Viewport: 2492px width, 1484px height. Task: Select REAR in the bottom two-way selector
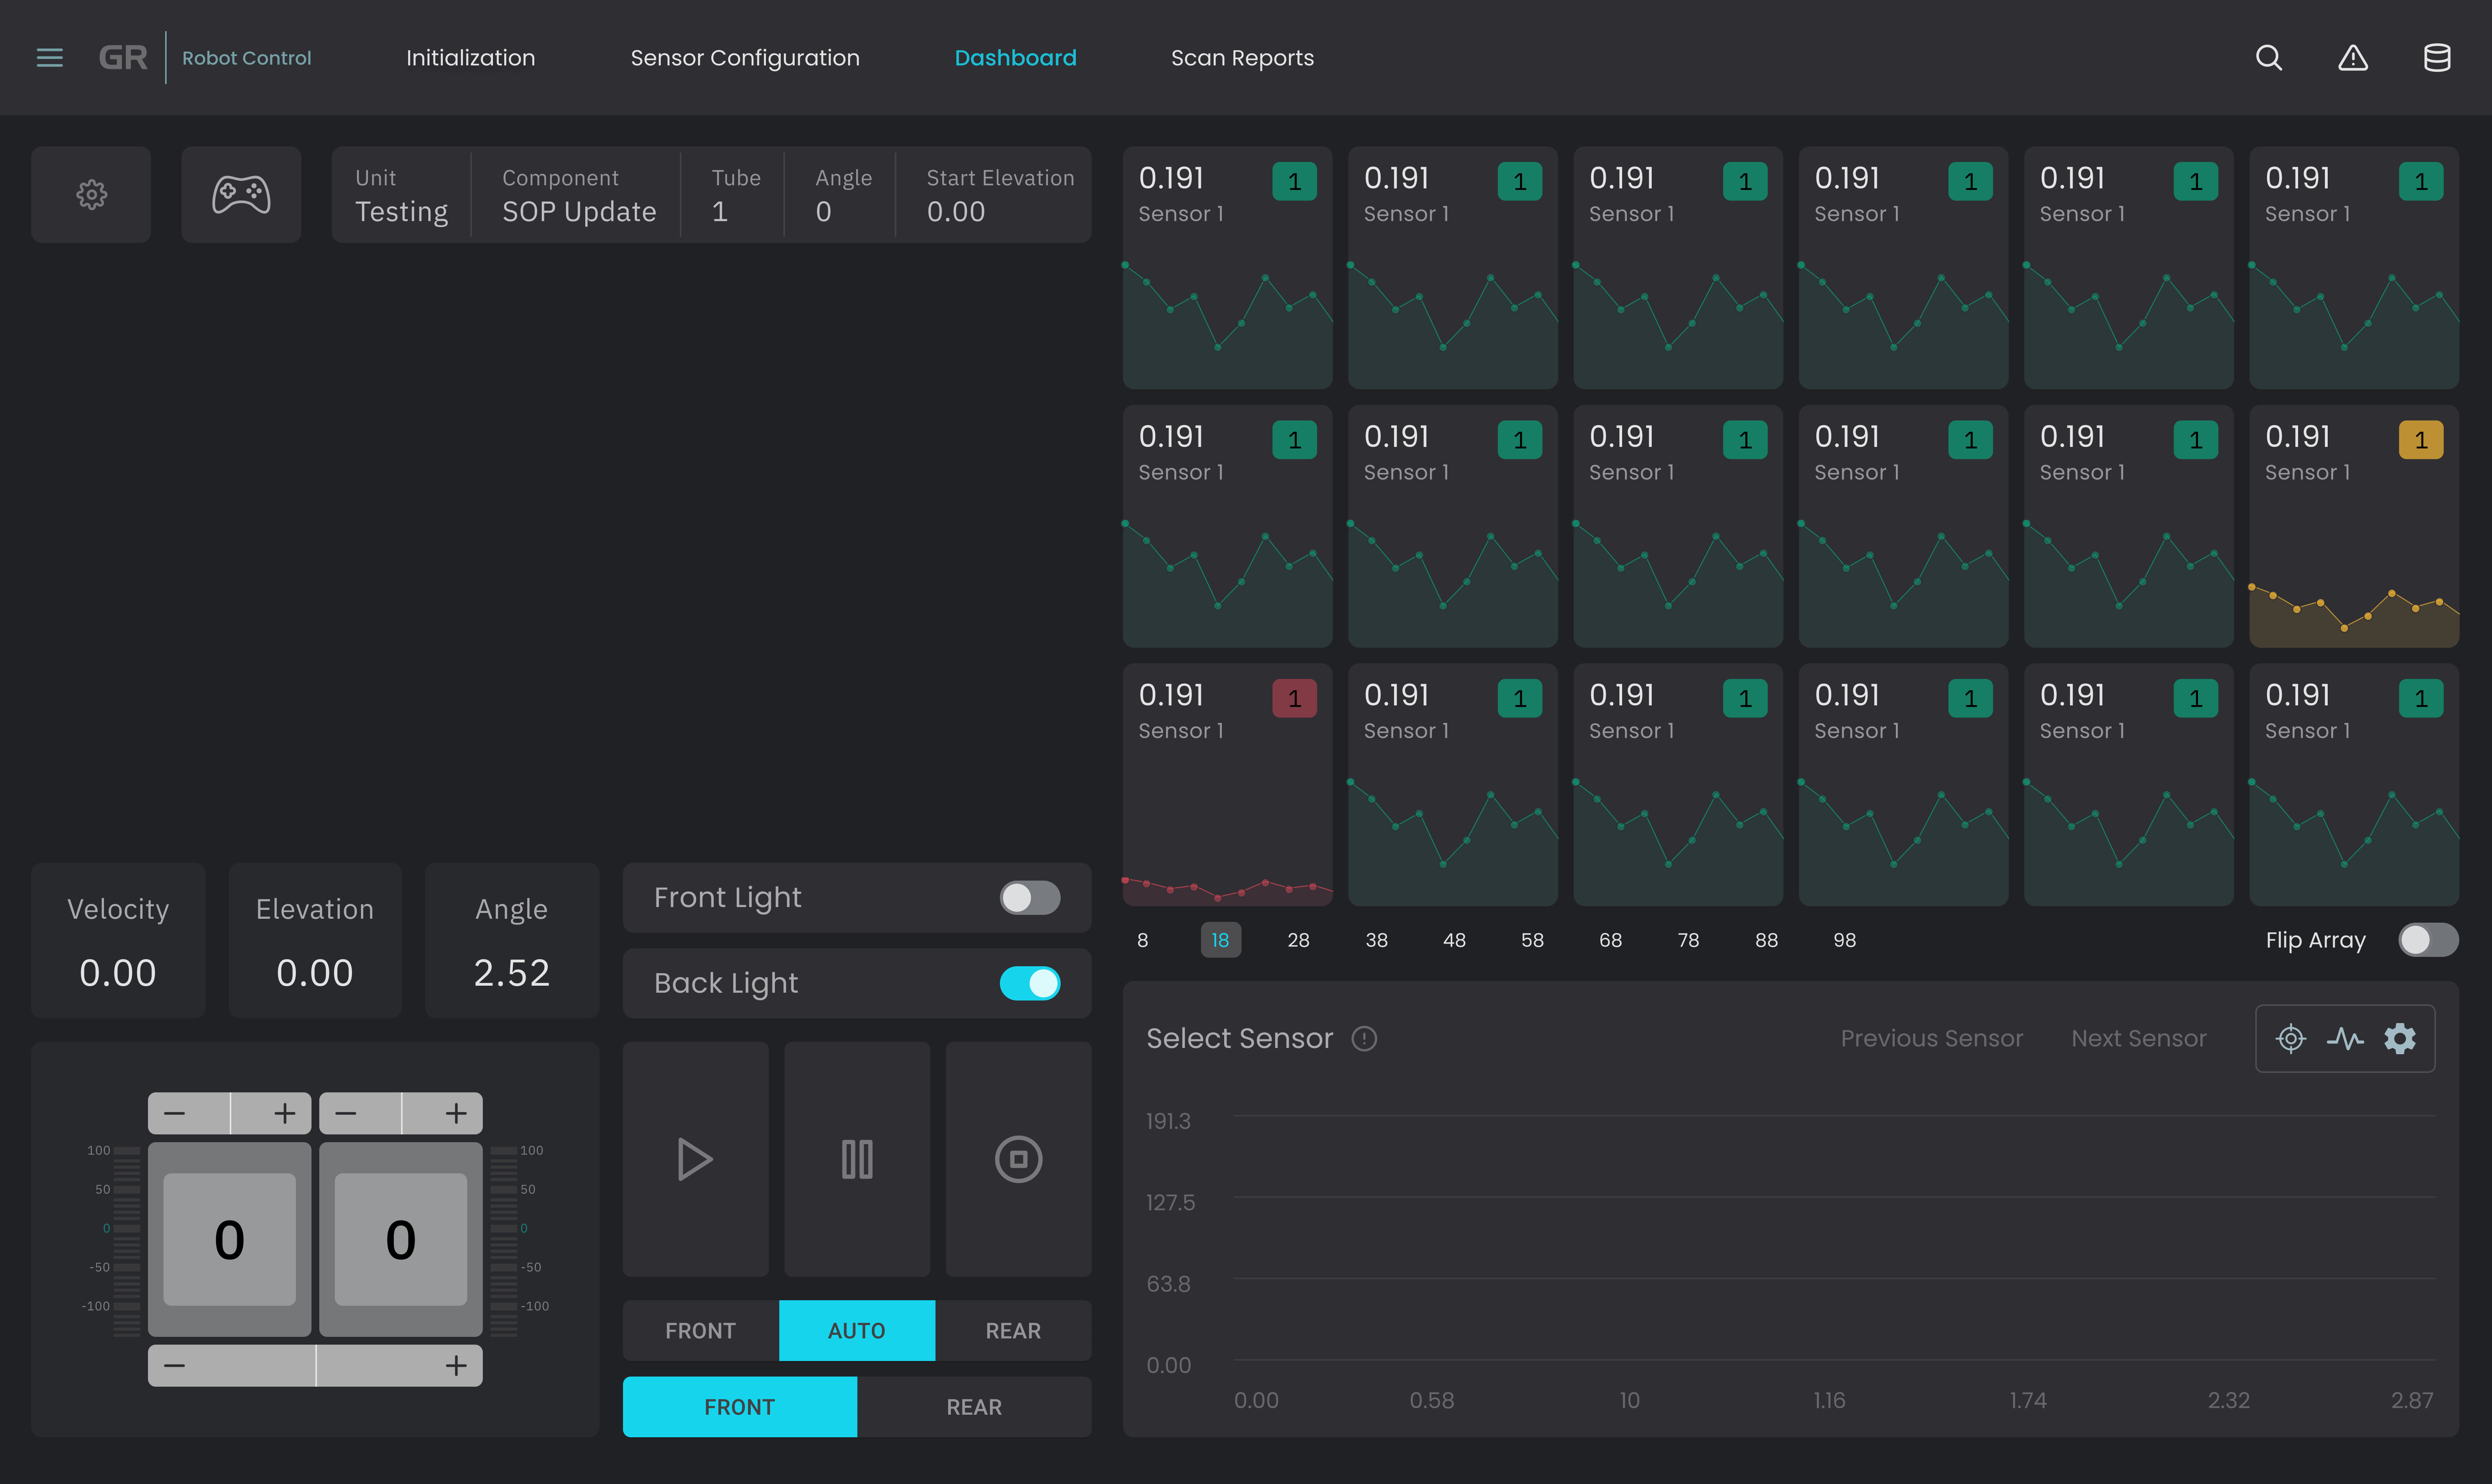(974, 1407)
